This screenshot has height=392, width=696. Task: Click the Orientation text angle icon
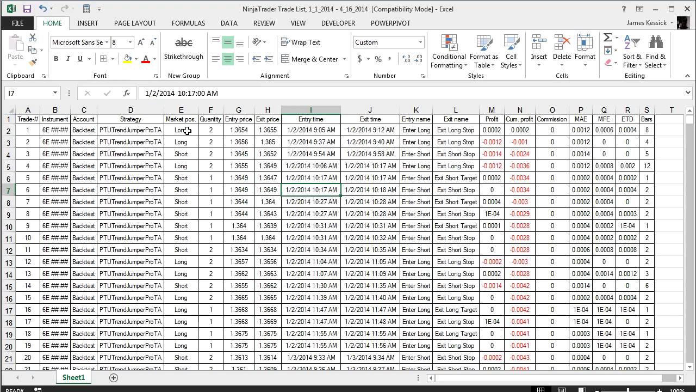pos(258,42)
